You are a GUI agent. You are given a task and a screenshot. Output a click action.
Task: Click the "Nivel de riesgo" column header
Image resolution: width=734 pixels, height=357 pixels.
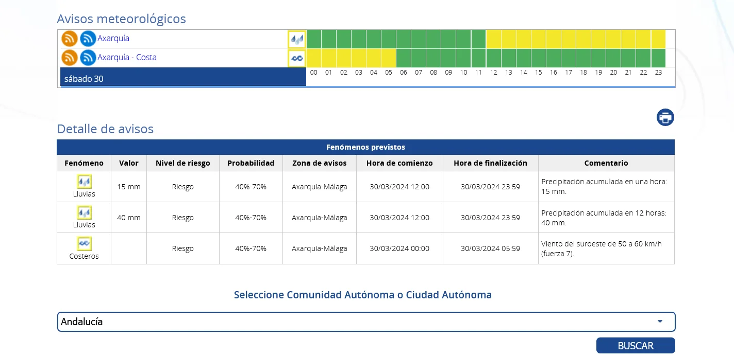click(x=183, y=163)
